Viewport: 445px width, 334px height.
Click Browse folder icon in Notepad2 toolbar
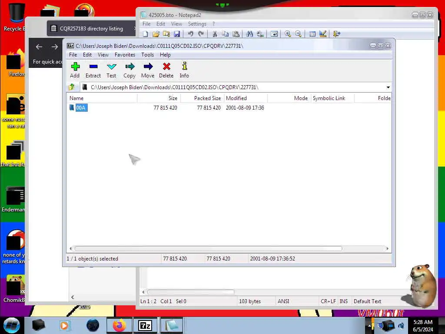point(166,34)
